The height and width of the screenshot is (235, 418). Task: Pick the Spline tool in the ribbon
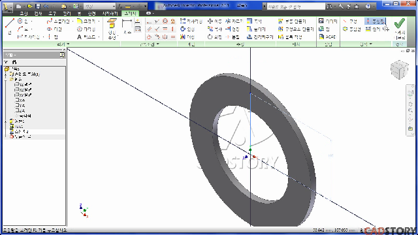(58, 21)
